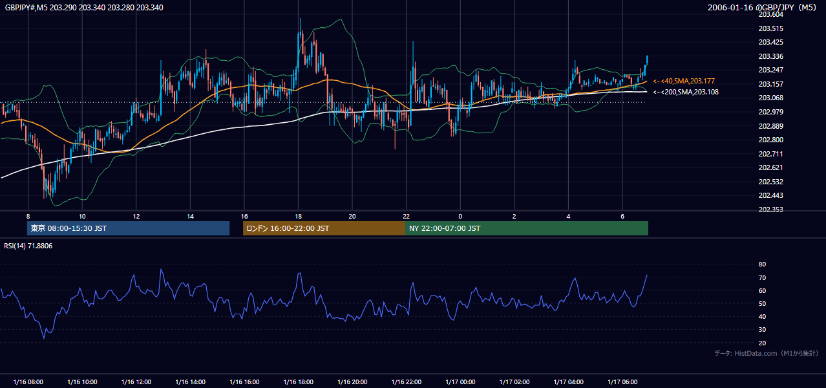The height and width of the screenshot is (388, 826).
Task: Click the 1/16 18:00 time axis label
Action: pyautogui.click(x=298, y=382)
